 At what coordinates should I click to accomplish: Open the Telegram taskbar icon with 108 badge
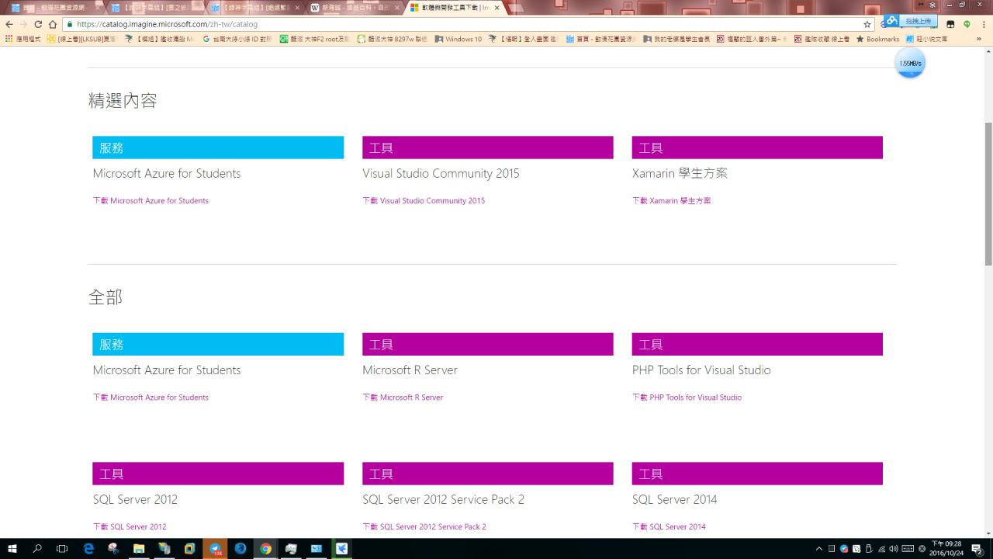click(215, 549)
